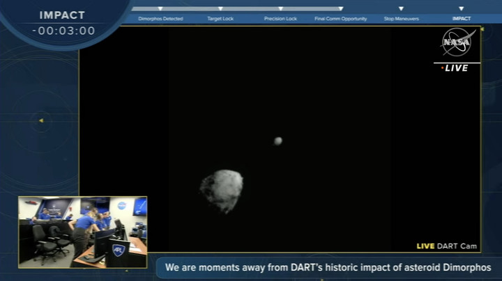Select the Stop Maneuvers triangle marker
The image size is (502, 281).
click(x=401, y=9)
